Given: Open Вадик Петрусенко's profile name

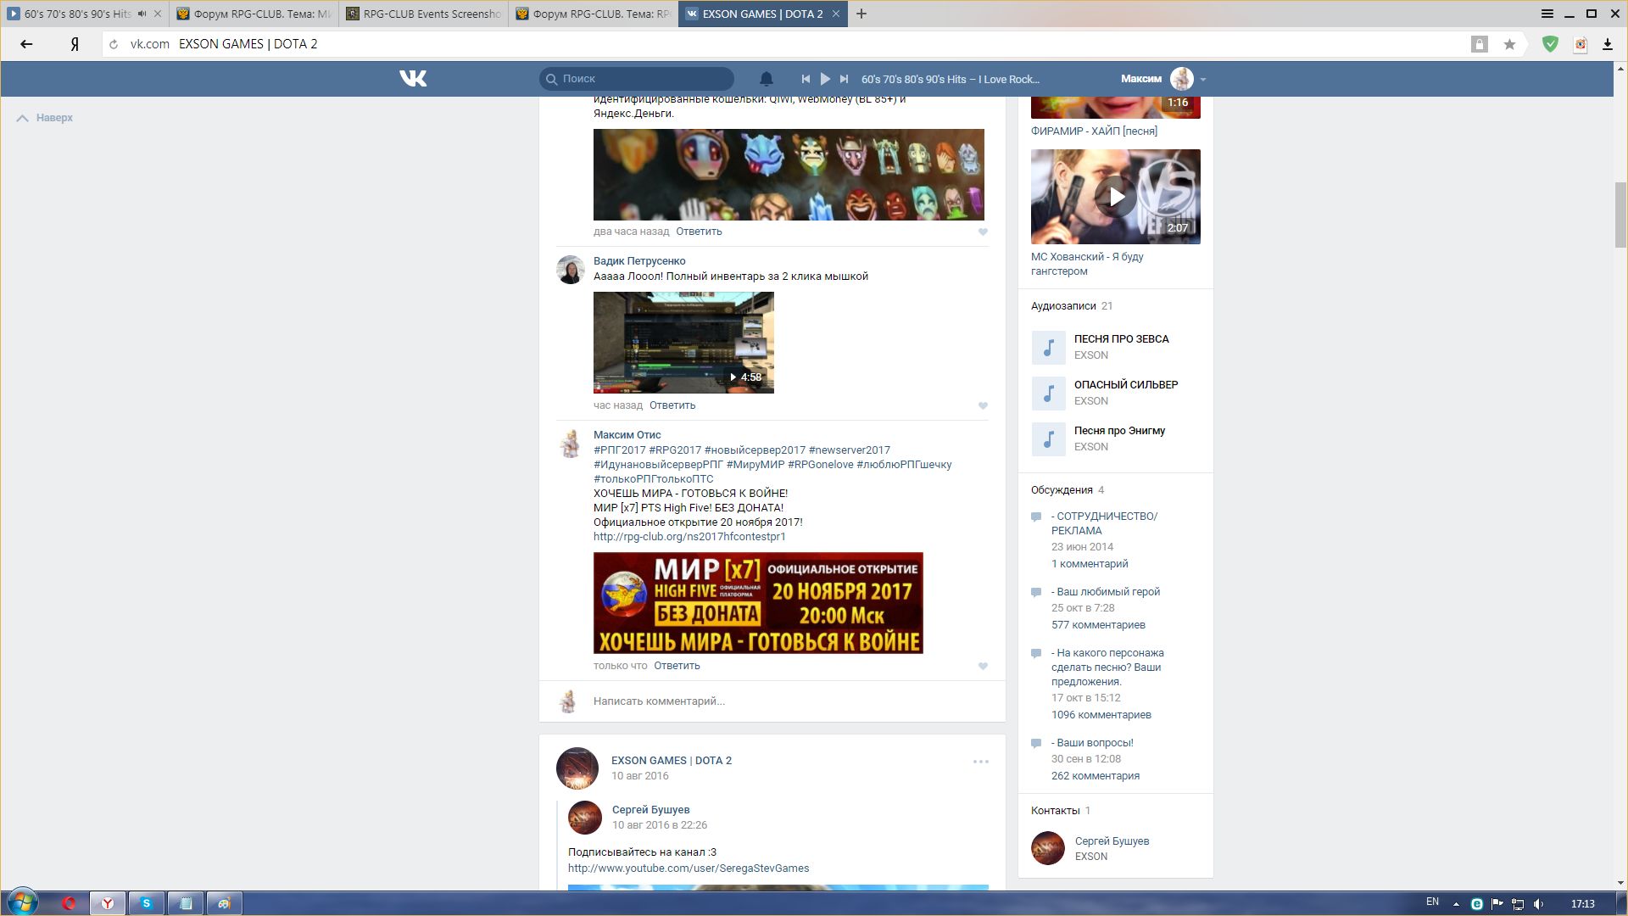Looking at the screenshot, I should click(x=639, y=261).
